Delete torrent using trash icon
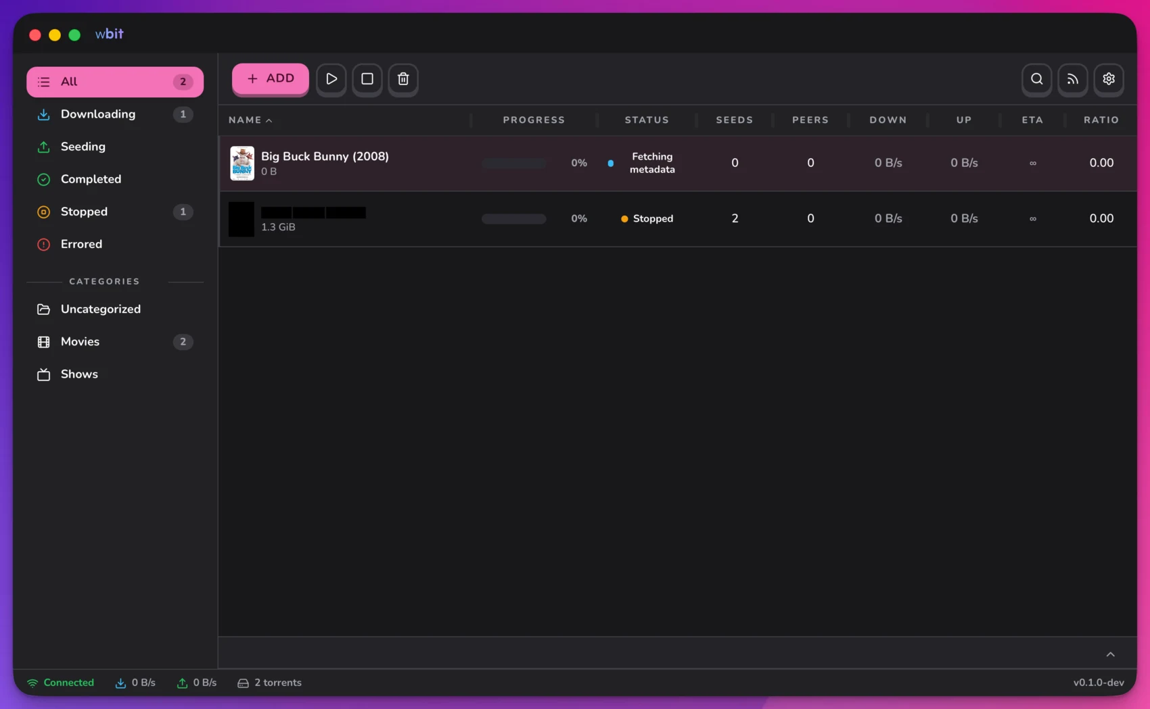 (x=403, y=79)
